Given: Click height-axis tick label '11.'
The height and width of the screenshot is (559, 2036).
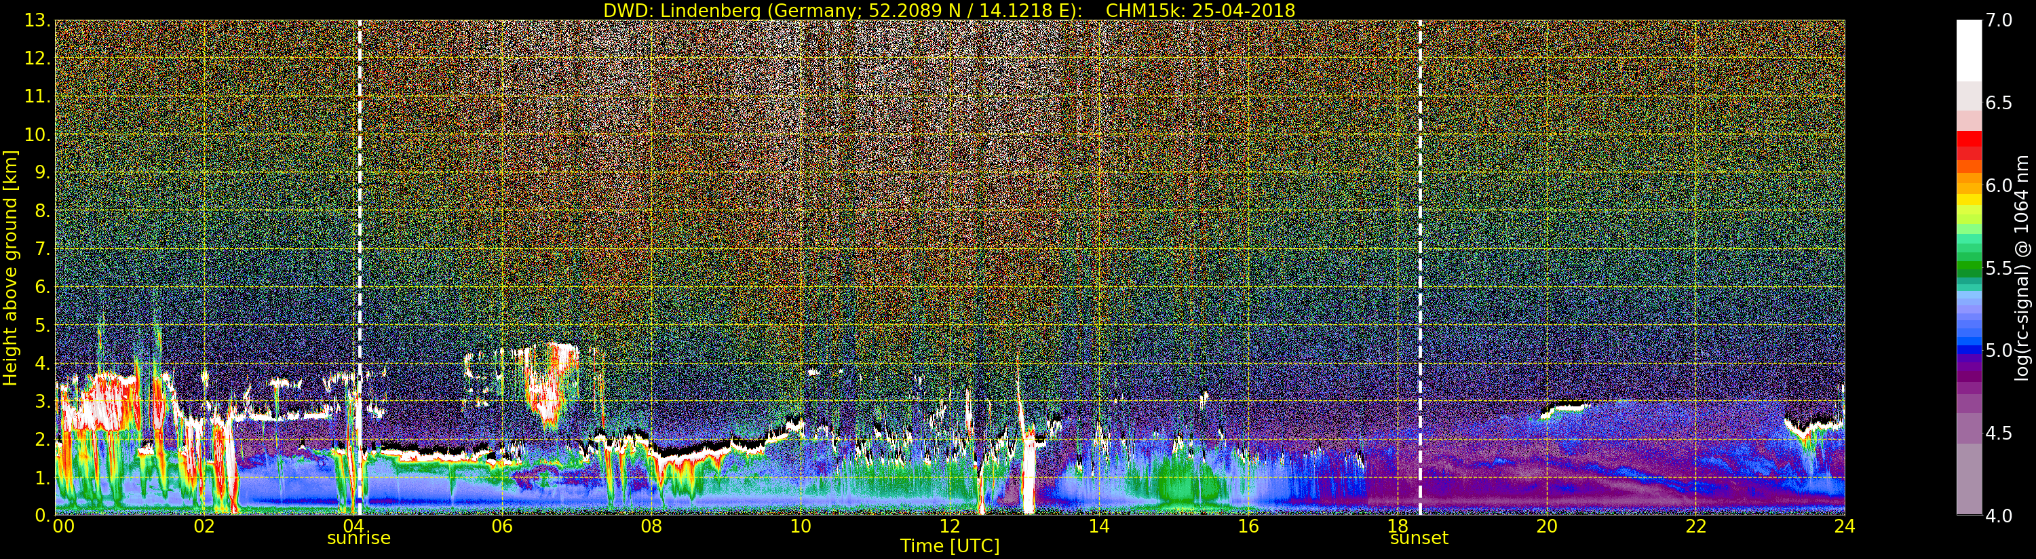Looking at the screenshot, I should point(37,96).
